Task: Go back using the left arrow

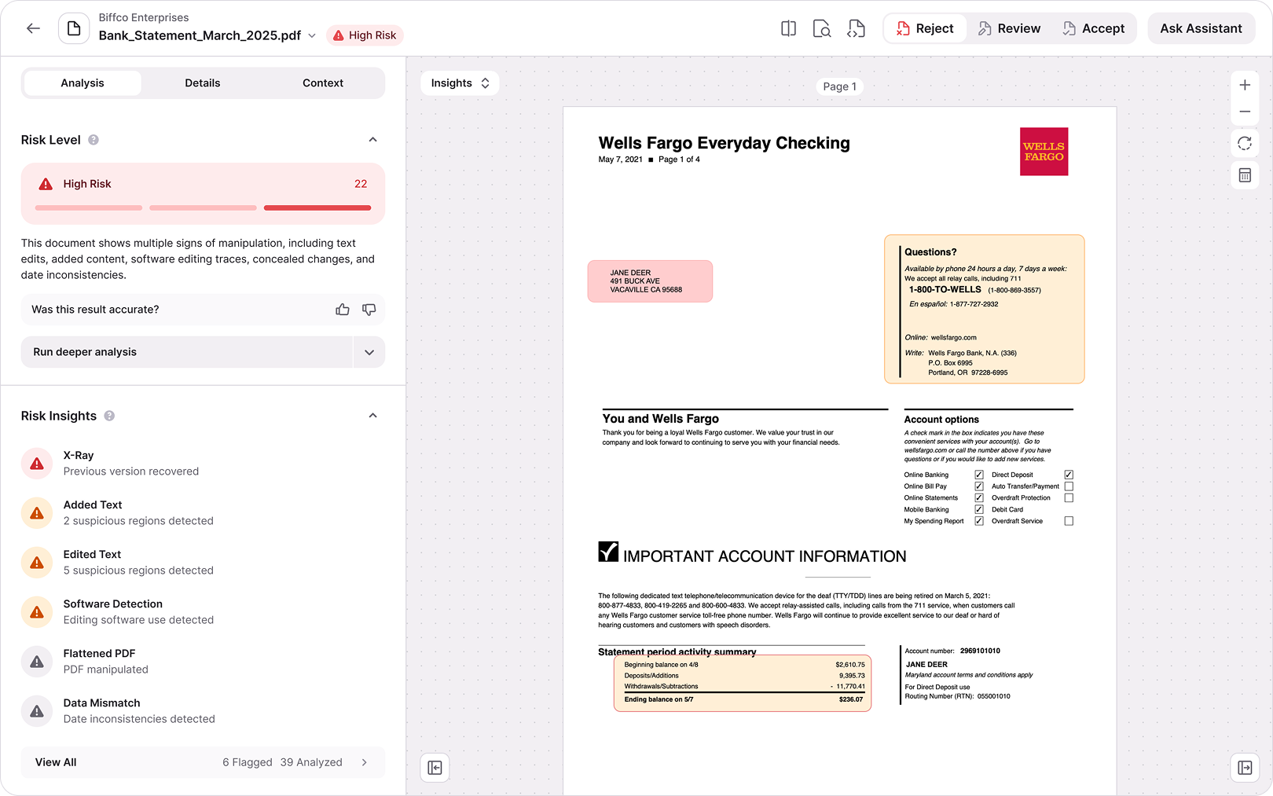Action: 33,28
